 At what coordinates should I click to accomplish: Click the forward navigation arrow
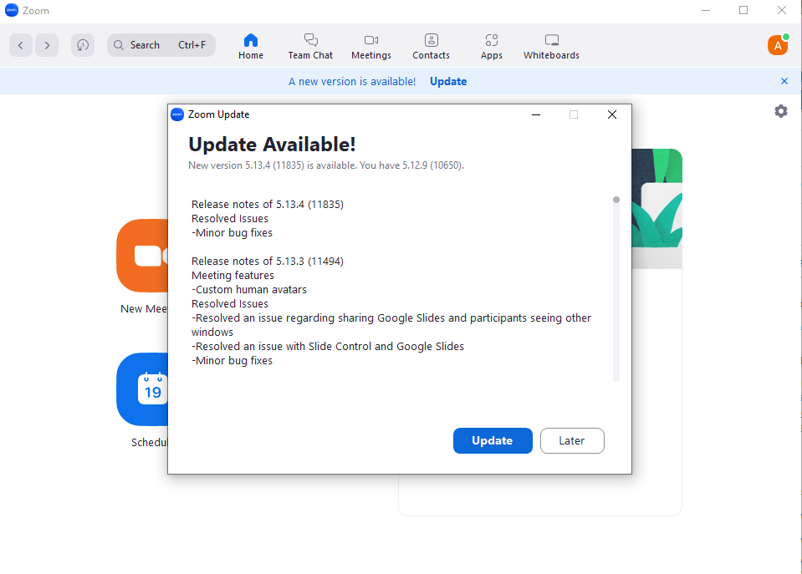[47, 45]
